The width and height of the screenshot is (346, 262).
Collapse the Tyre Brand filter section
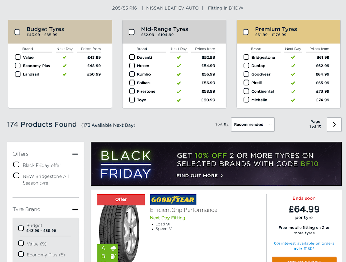[75, 209]
